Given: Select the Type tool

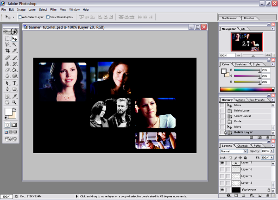Looking at the screenshot, I should click(x=14, y=83).
